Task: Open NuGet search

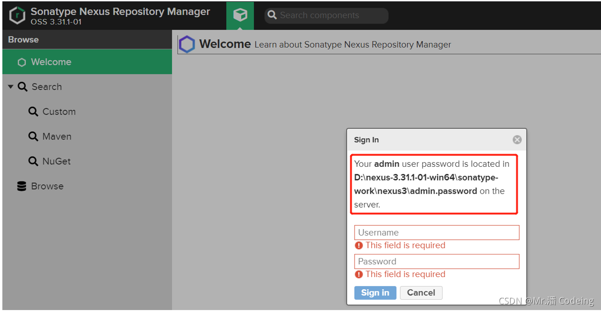Action: pyautogui.click(x=87, y=161)
